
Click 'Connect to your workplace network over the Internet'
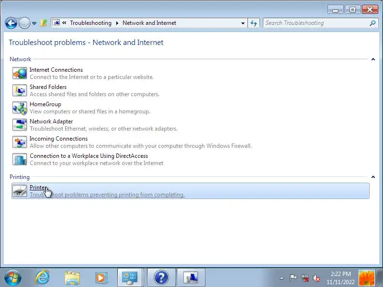pyautogui.click(x=97, y=163)
